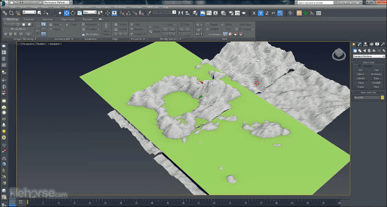Toggle the Use Displacement option
The image size is (387, 207).
point(91,34)
